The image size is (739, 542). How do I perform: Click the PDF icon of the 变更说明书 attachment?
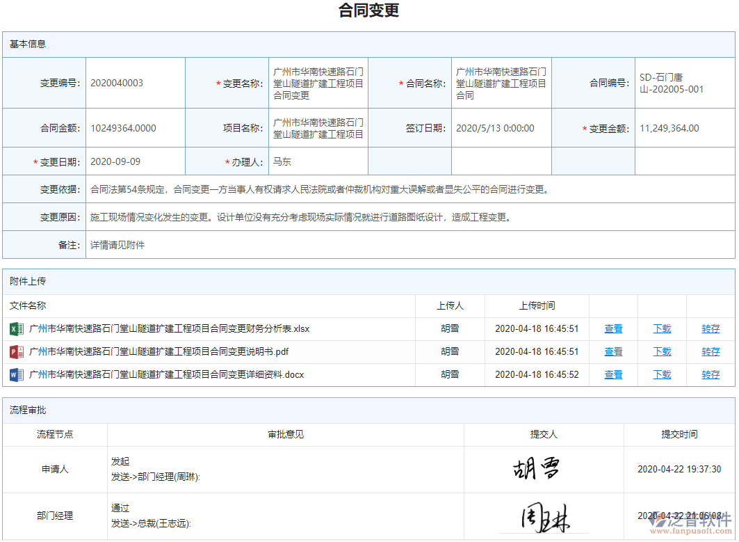tap(15, 351)
